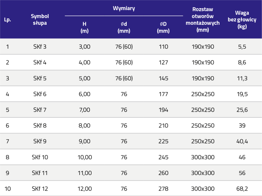Click the 'H (m)' subheader
This screenshot has width=262, height=196.
click(84, 28)
